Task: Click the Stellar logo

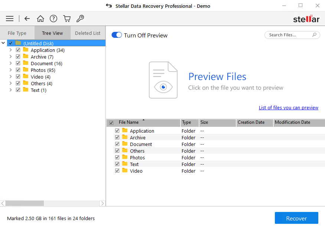Action: point(306,19)
